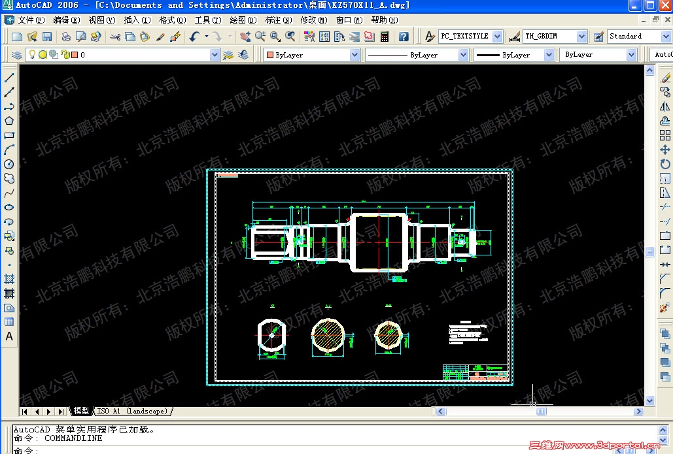Select the Construction Line tool

(x=9, y=91)
